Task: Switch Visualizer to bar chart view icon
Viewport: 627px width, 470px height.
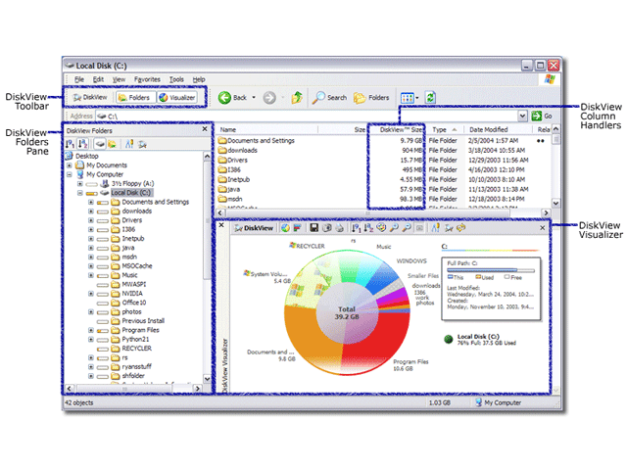Action: click(x=297, y=228)
